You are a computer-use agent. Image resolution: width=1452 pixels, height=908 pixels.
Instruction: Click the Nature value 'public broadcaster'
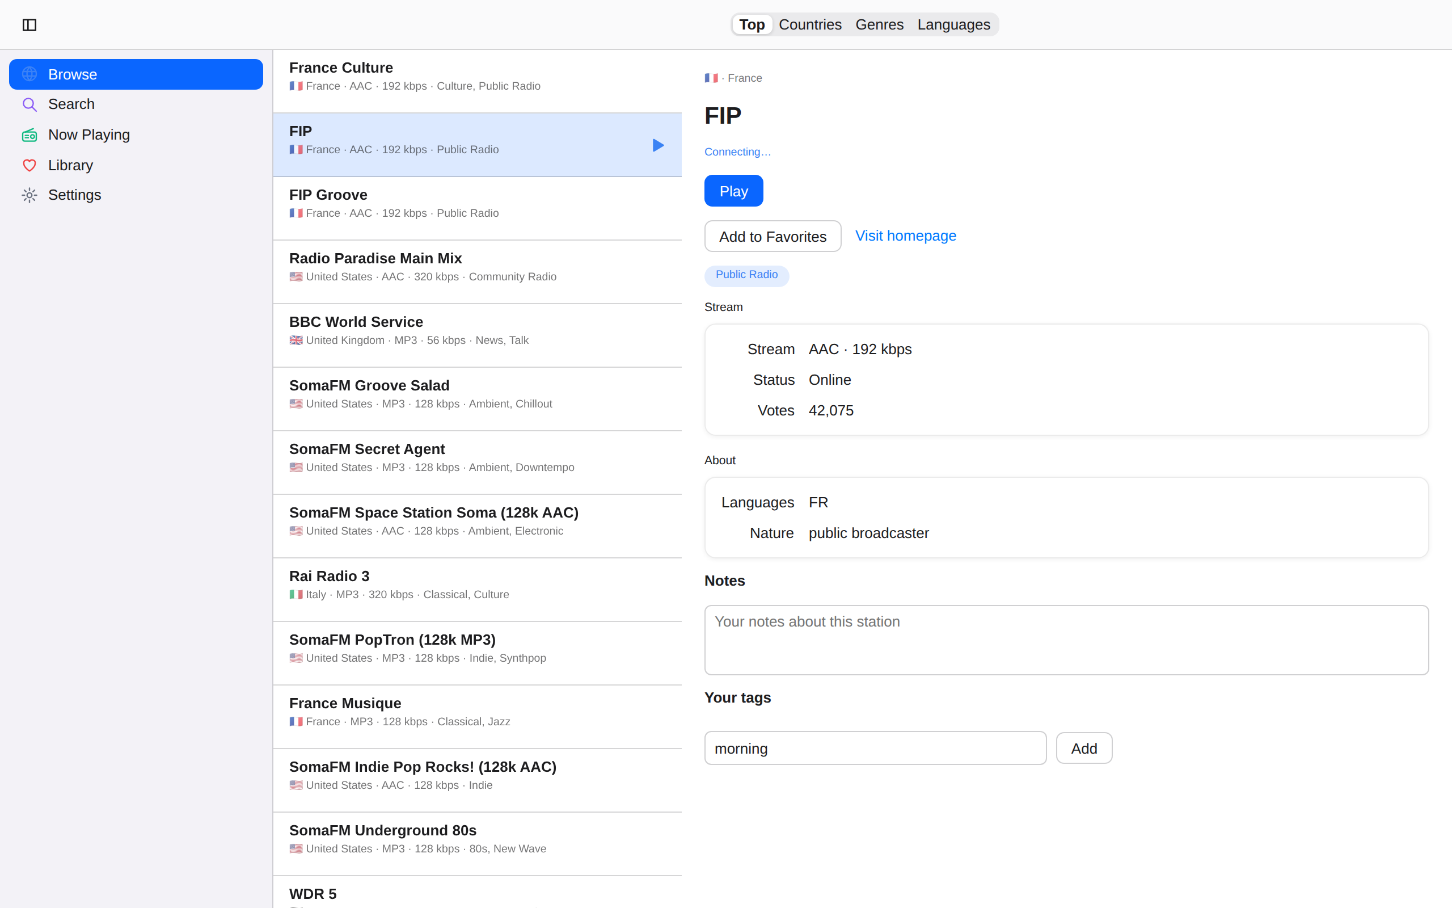(868, 533)
